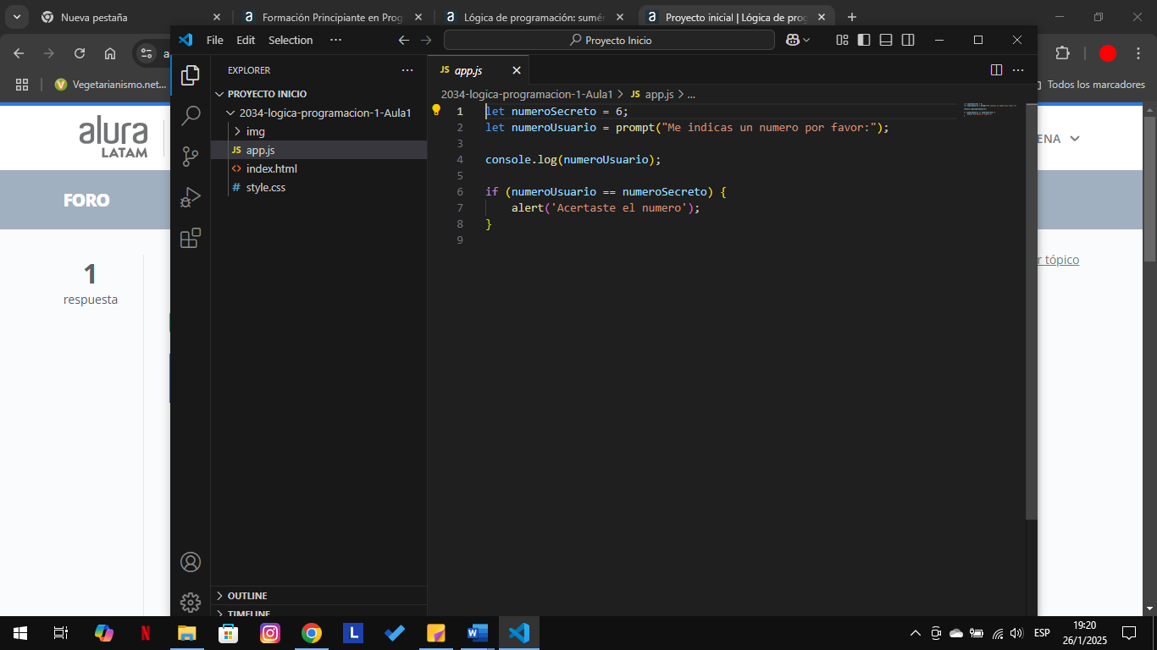Open Todos los marcadores folder
Image resolution: width=1157 pixels, height=650 pixels.
1091,85
